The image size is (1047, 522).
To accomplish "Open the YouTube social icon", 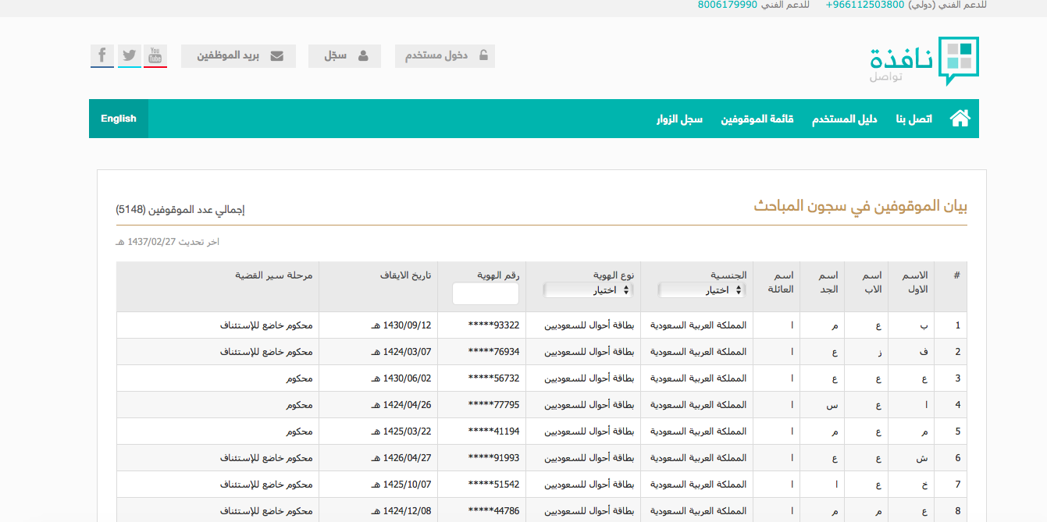I will [155, 56].
